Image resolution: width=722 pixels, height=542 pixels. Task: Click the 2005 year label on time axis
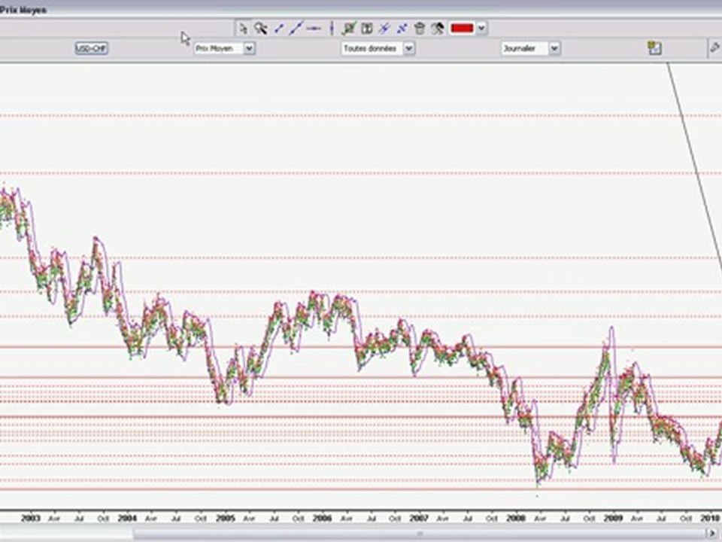[x=226, y=519]
